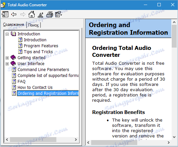The height and width of the screenshot is (147, 178).
Task: Click the article pane vertical scrollbar thumb
Action: [174, 36]
